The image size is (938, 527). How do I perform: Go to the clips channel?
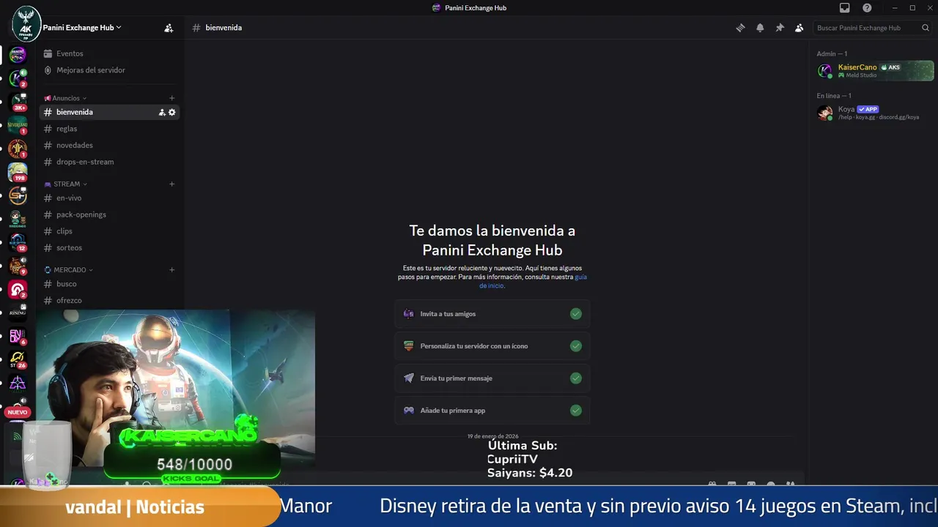111,231
